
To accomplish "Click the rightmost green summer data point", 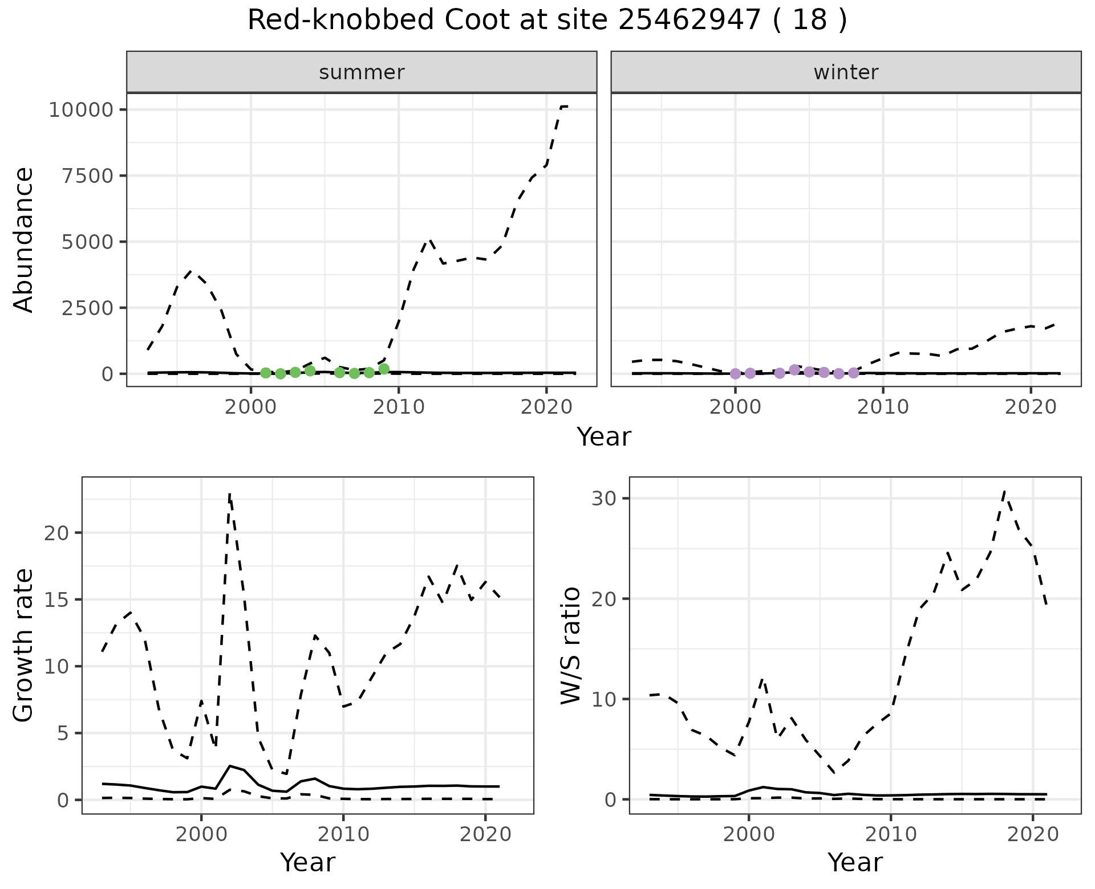I will [x=384, y=369].
